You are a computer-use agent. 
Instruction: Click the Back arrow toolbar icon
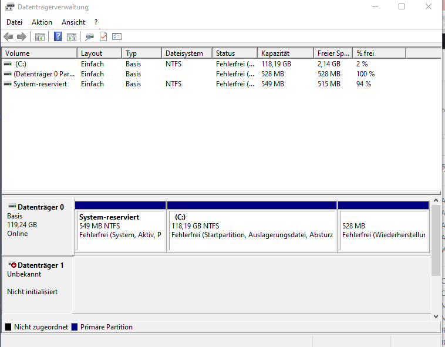[x=8, y=36]
